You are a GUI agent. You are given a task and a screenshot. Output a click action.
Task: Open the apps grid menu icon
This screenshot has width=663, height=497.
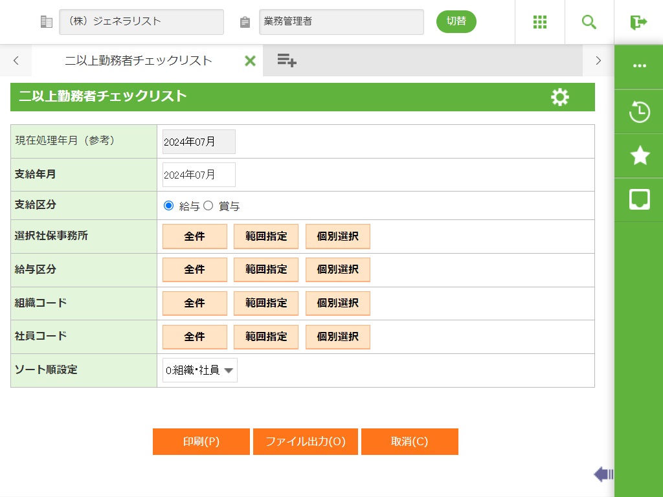click(540, 22)
